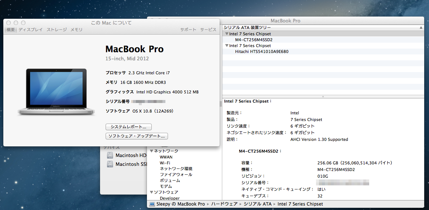Open the サービス section

208,30
